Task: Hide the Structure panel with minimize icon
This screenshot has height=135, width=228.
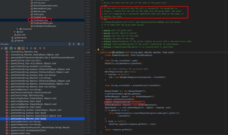Action: (83, 44)
